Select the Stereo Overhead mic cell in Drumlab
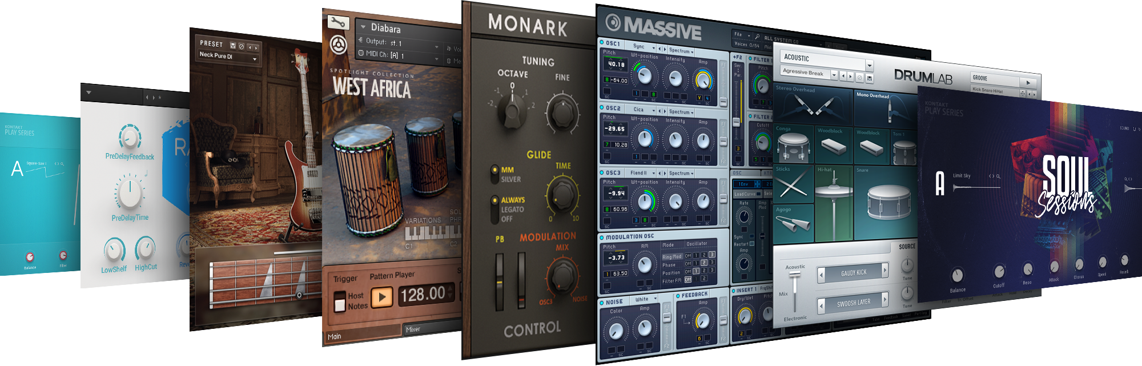1142x366 pixels. click(813, 104)
